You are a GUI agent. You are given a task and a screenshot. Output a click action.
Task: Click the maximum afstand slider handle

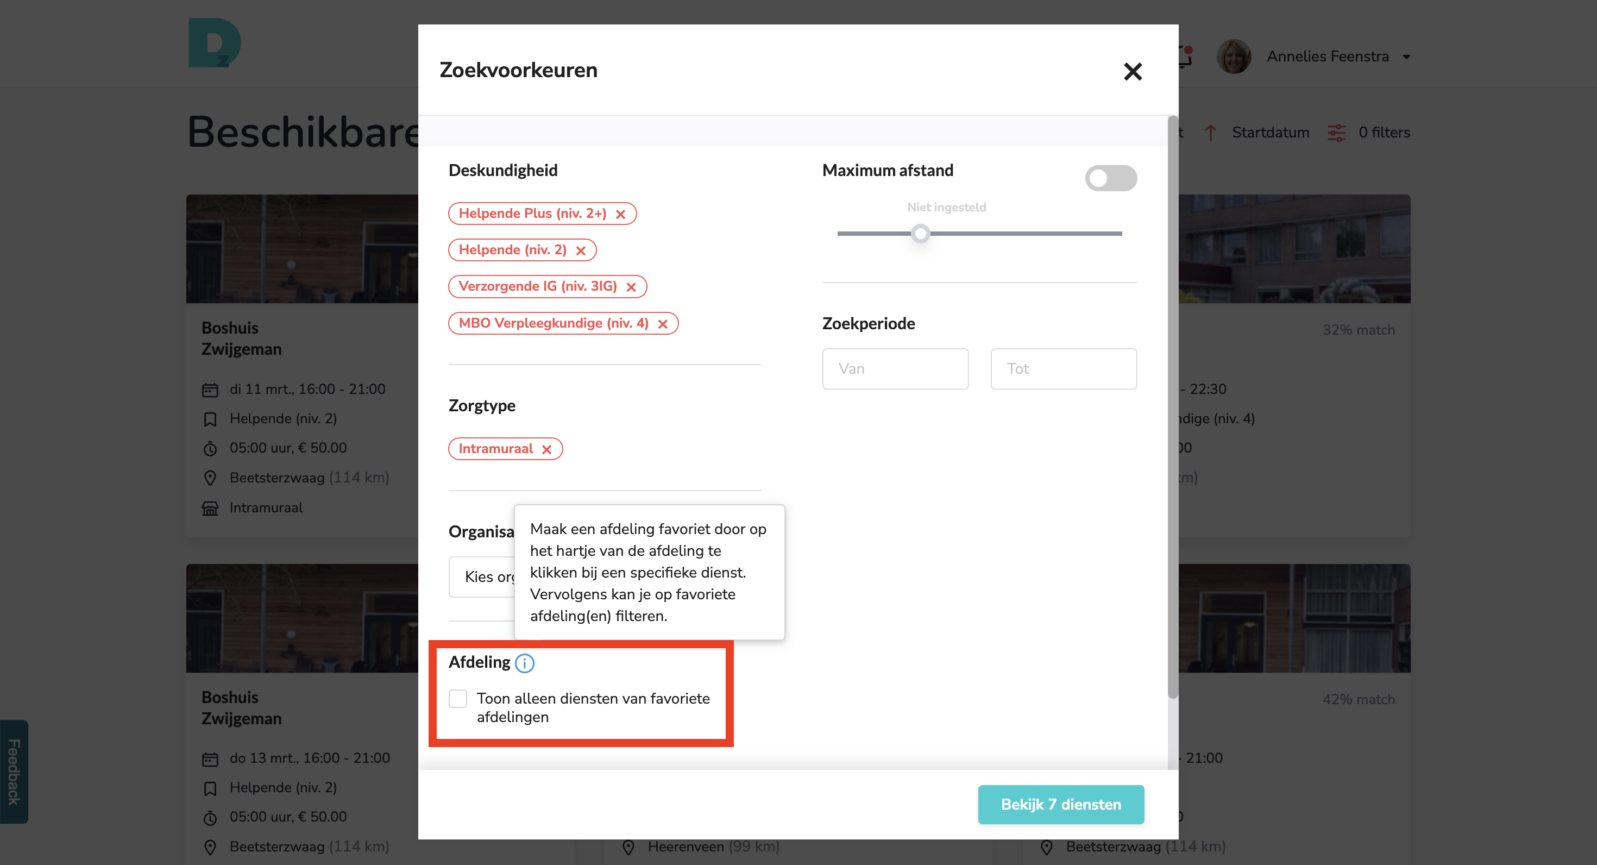click(921, 234)
